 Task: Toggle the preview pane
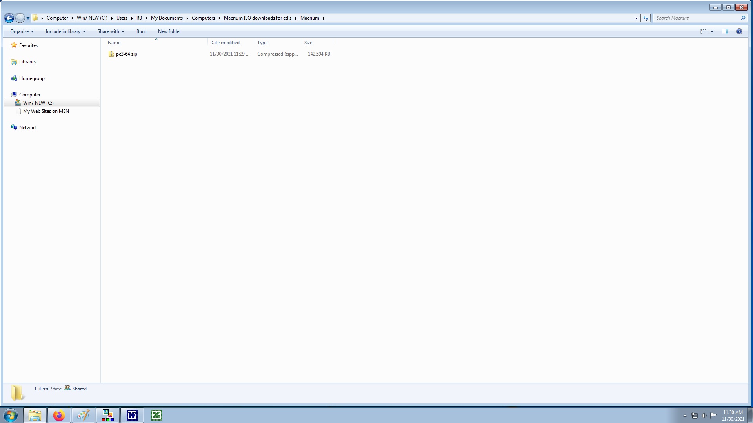725,31
